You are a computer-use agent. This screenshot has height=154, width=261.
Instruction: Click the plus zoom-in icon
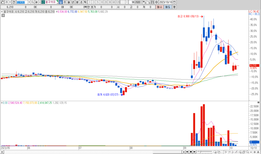[255, 152]
